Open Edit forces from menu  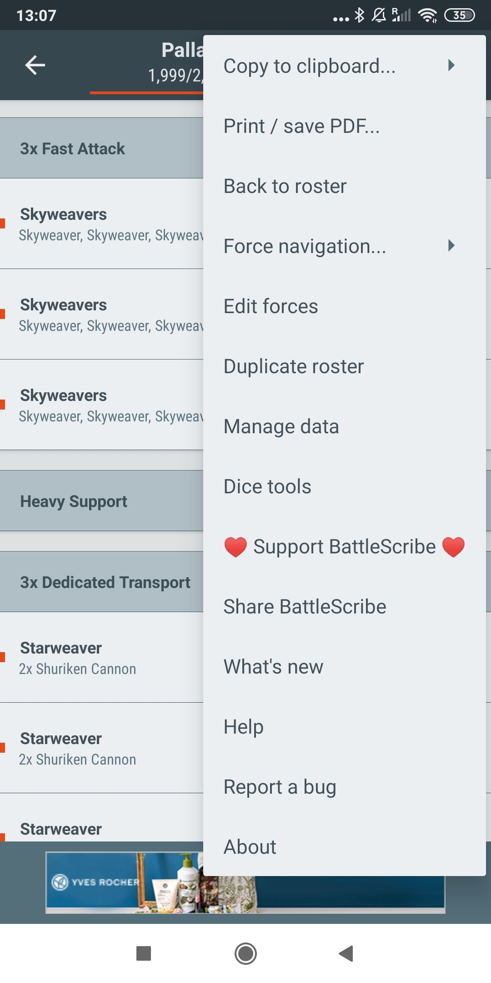point(271,306)
